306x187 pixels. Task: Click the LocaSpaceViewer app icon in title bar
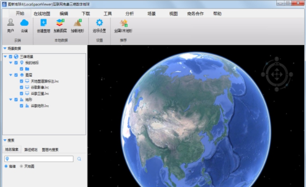coord(4,4)
